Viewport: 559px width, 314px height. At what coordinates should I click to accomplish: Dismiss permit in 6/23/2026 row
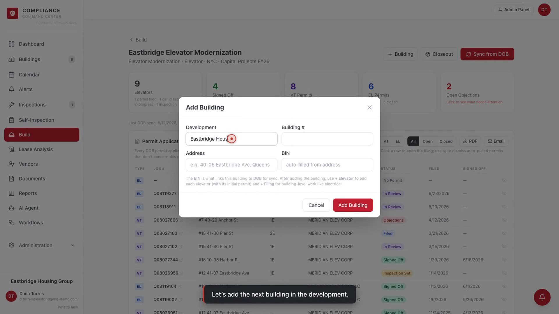pos(504,194)
